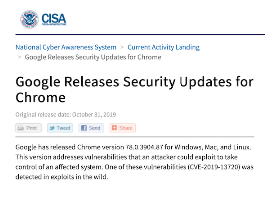Click the CVE-2019-13720 identifier text
The width and height of the screenshot is (271, 202).
pos(214,167)
